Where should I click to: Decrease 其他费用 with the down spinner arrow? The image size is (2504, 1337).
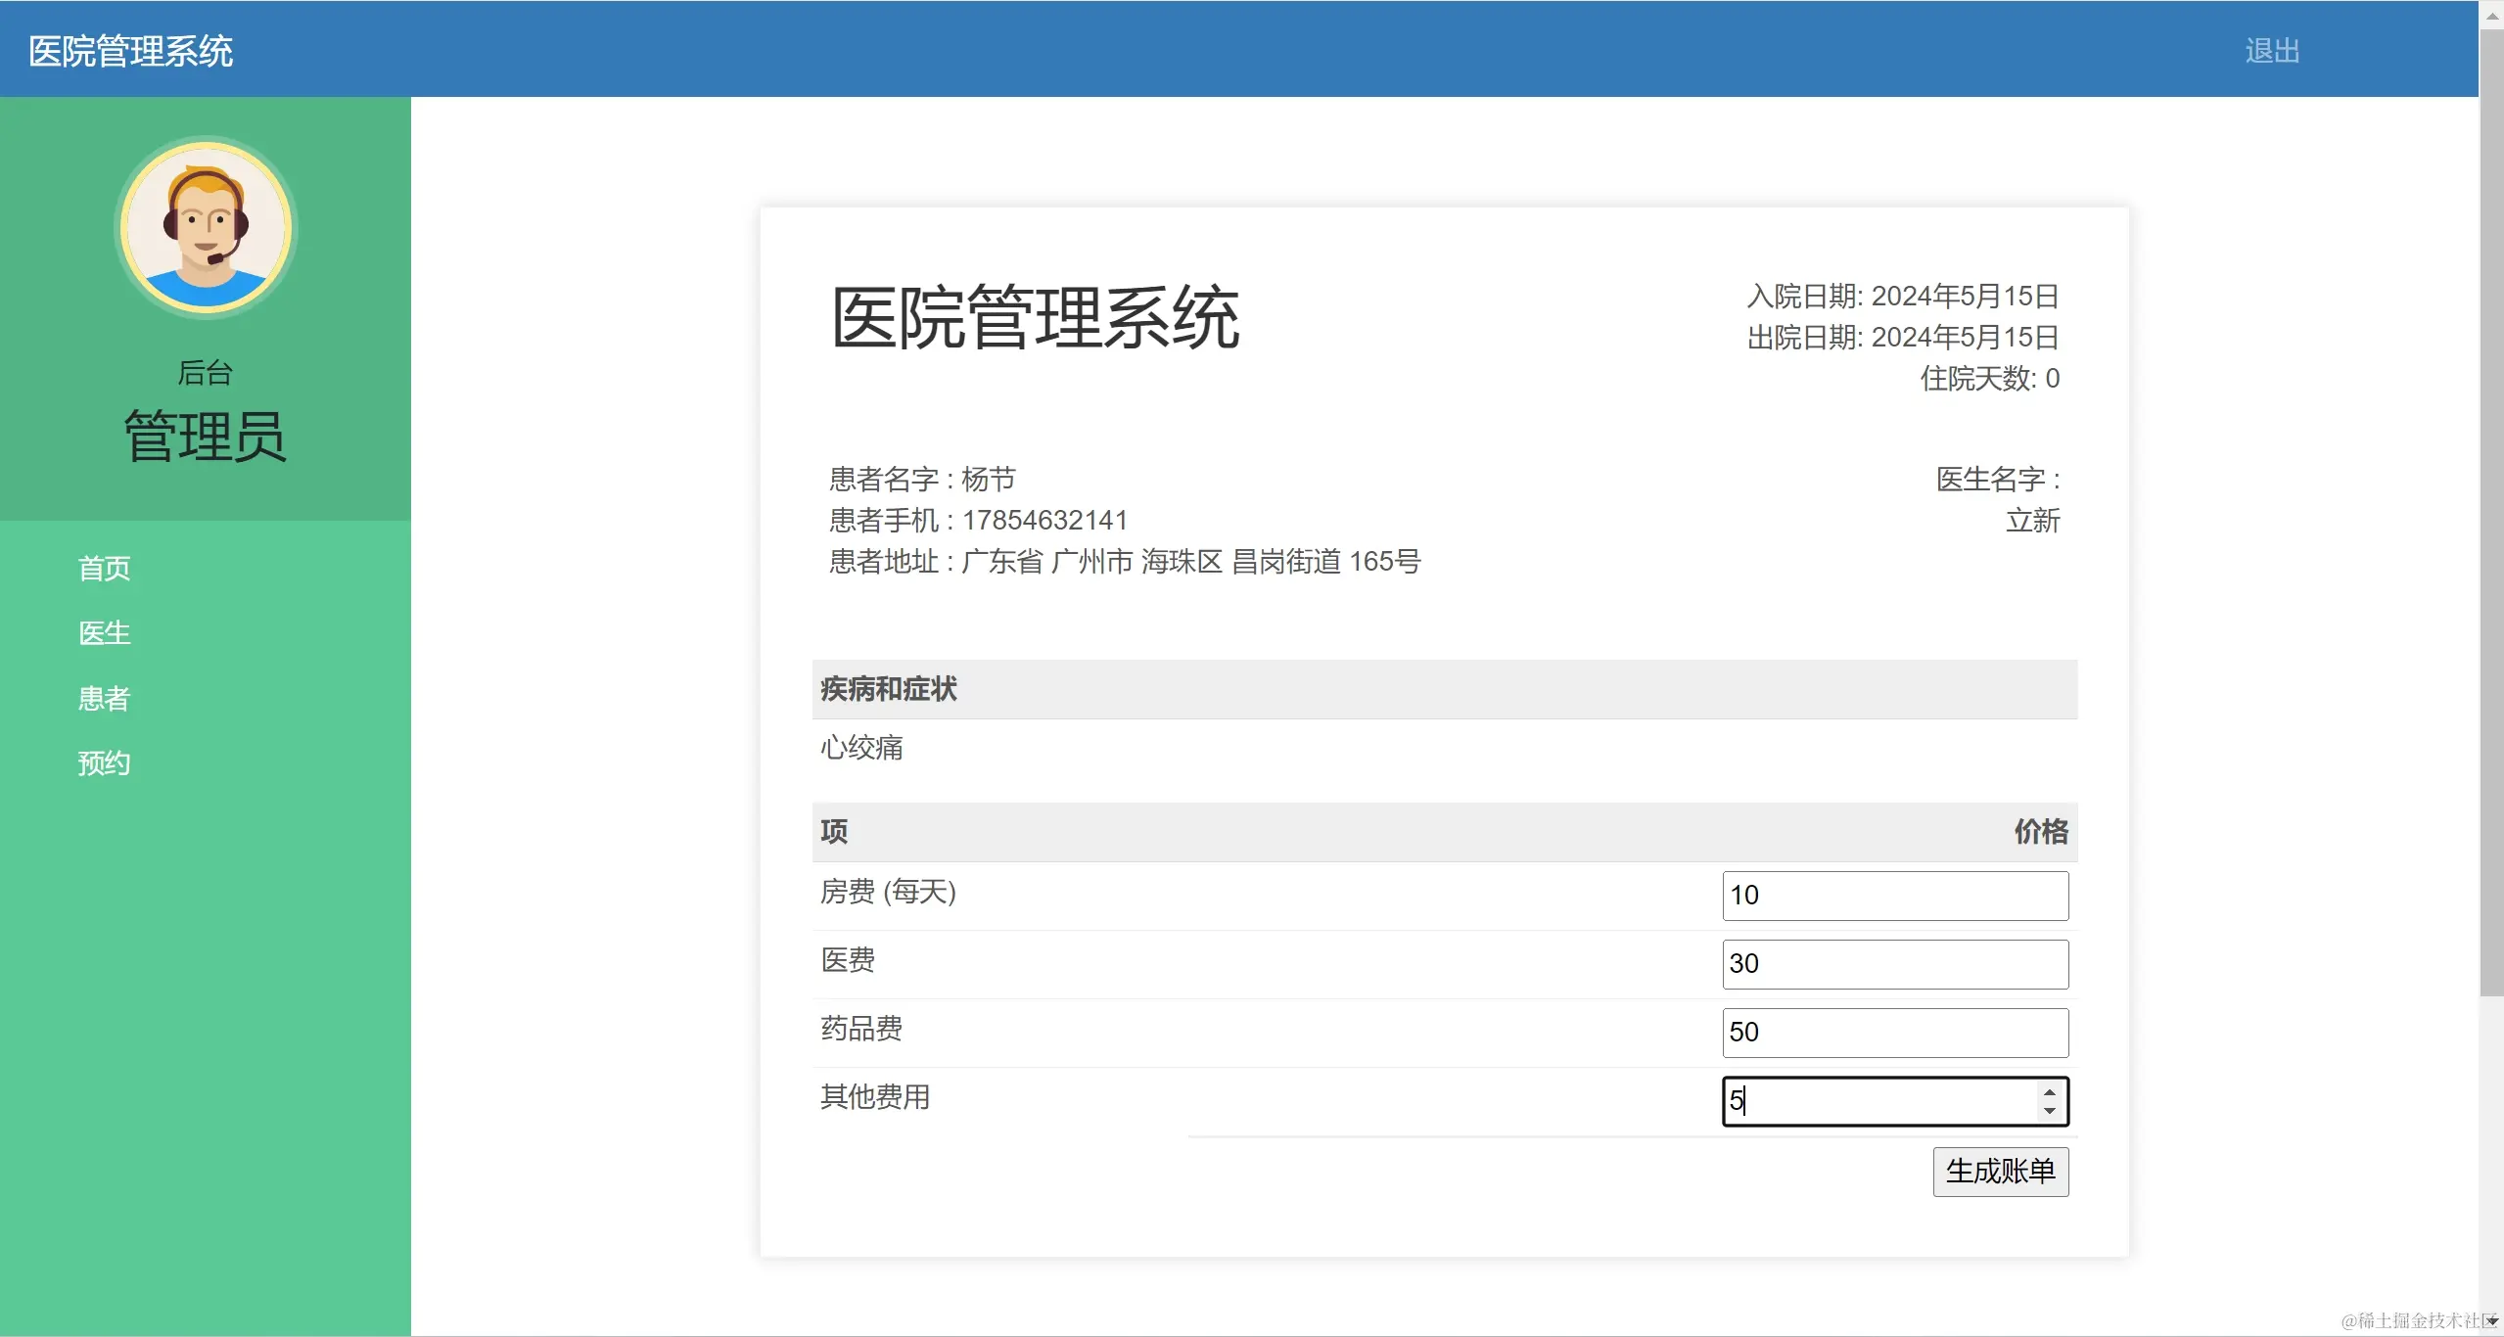2050,1111
